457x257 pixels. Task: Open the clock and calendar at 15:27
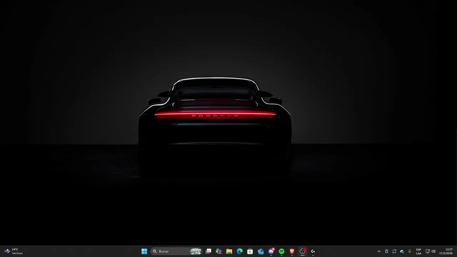446,251
